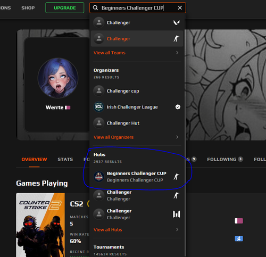Open the Challenger cup organizer

(137, 91)
